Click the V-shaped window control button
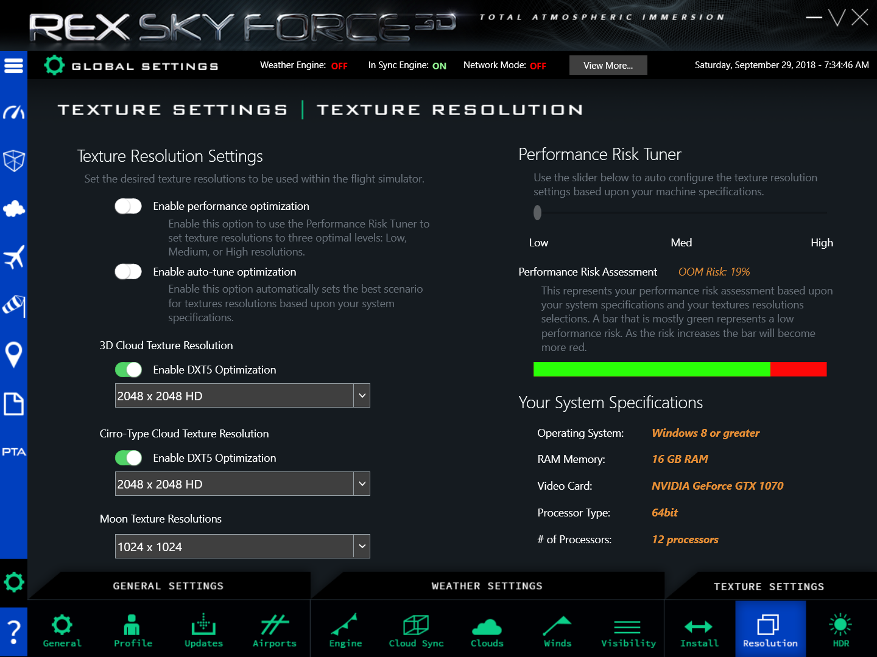877x657 pixels. pyautogui.click(x=837, y=17)
